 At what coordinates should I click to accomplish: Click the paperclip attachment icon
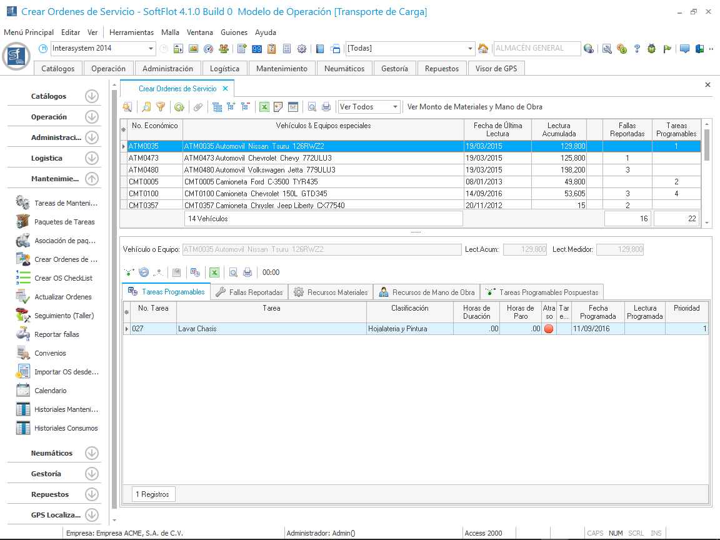pyautogui.click(x=197, y=107)
